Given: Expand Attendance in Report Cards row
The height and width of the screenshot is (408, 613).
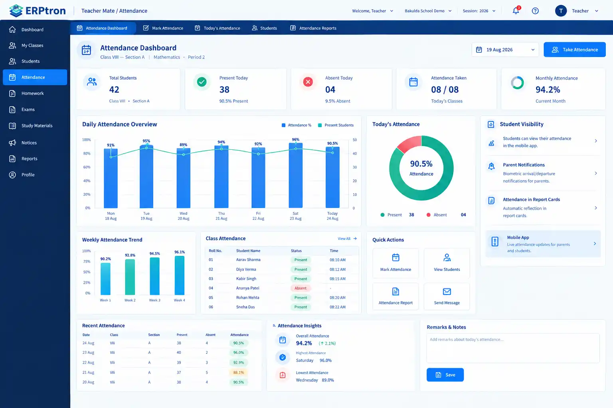Looking at the screenshot, I should click(596, 208).
